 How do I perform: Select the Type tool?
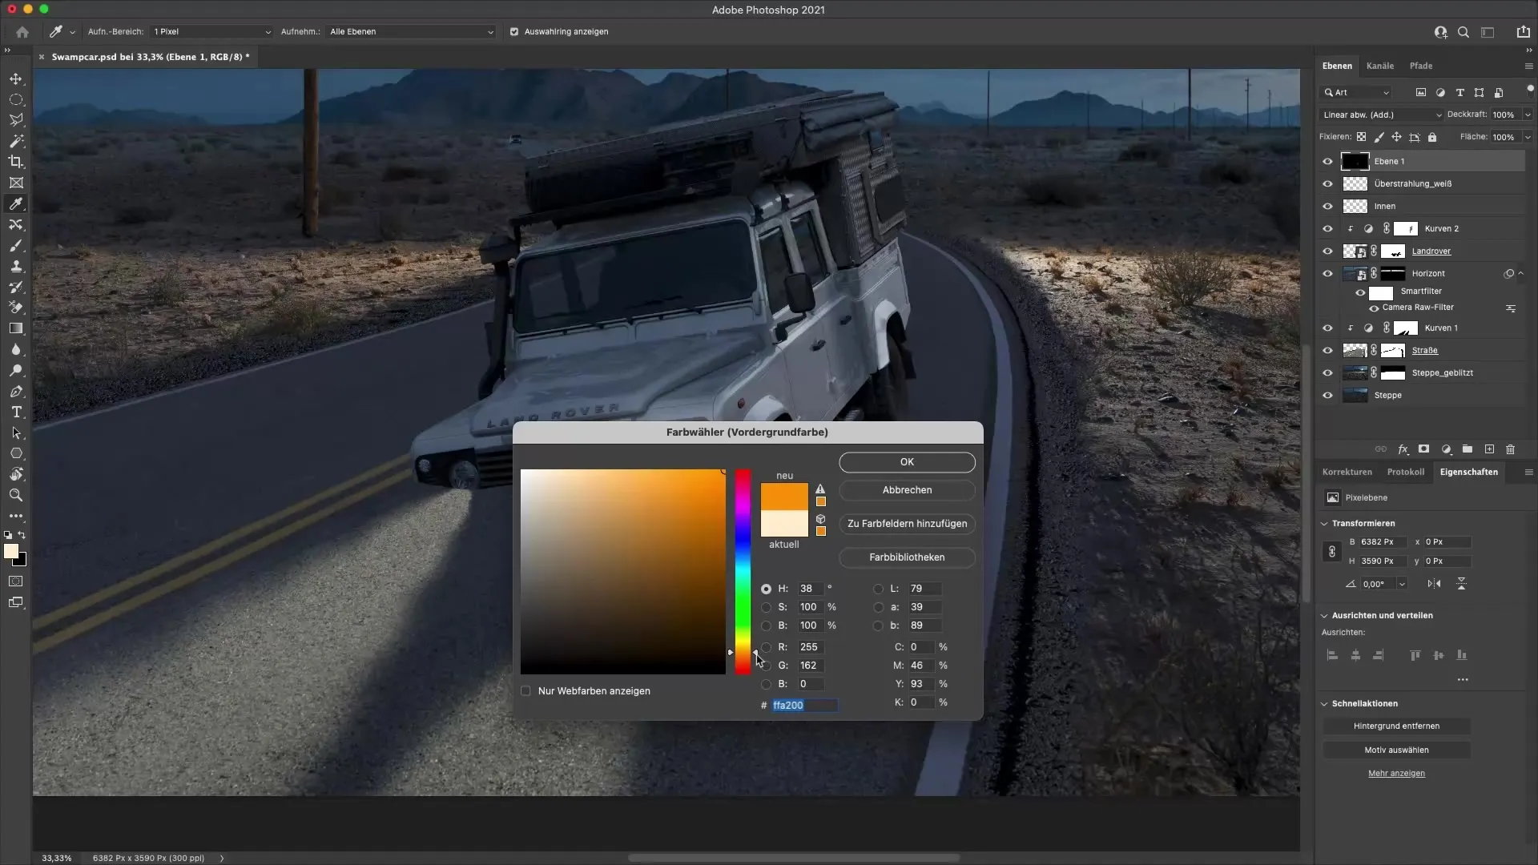(16, 412)
